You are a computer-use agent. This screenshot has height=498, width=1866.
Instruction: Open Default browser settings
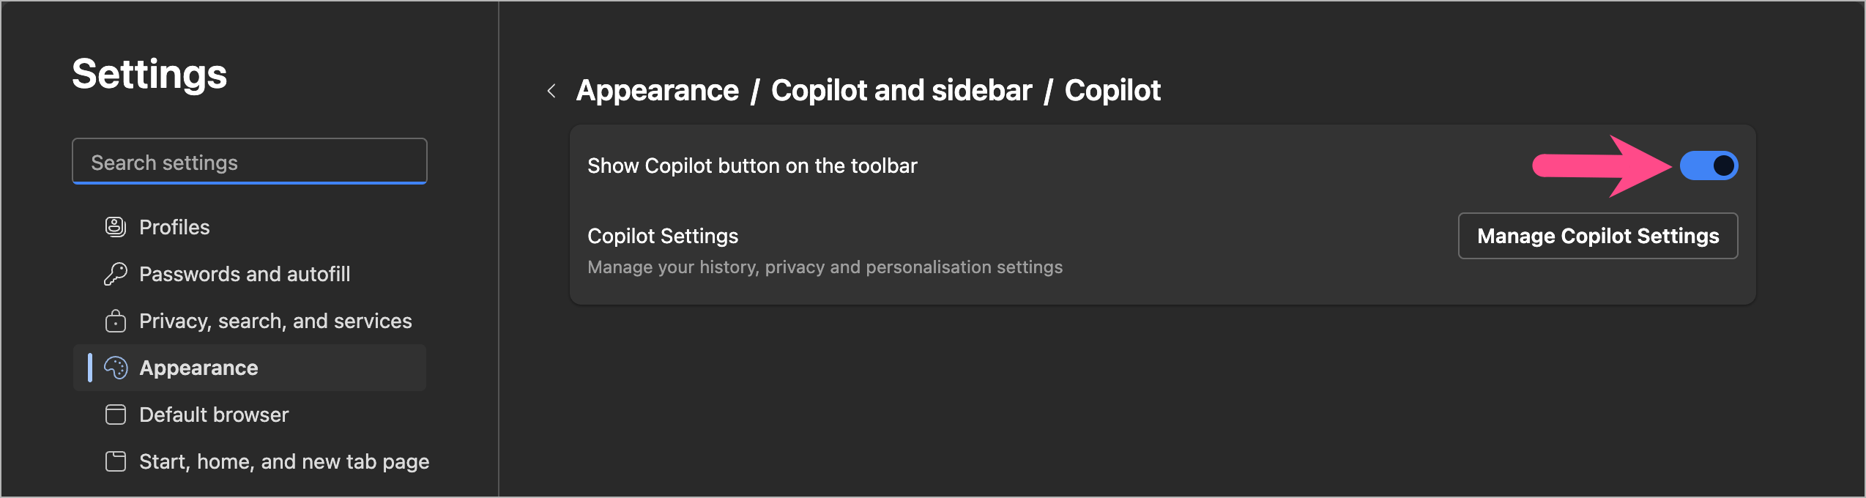214,415
